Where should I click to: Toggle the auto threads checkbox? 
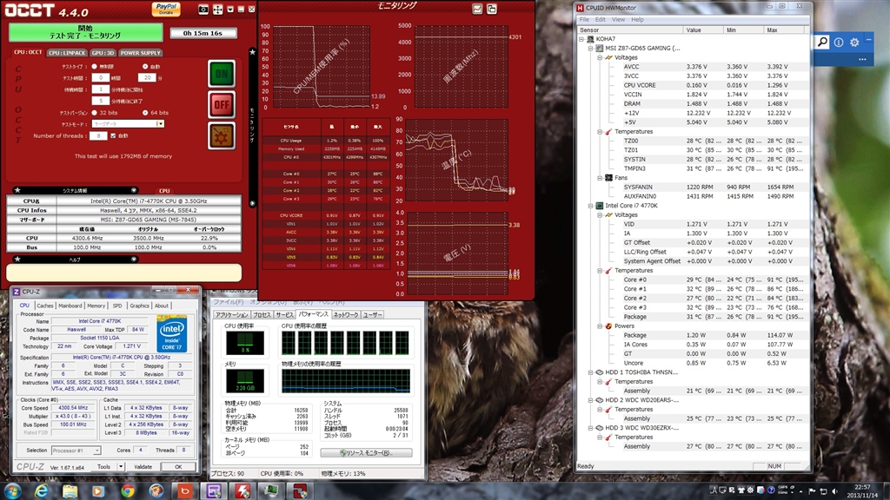pos(114,135)
